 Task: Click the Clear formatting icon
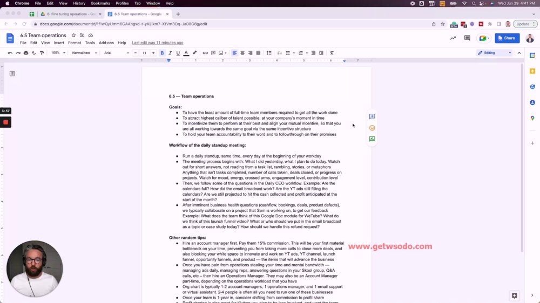pyautogui.click(x=332, y=53)
